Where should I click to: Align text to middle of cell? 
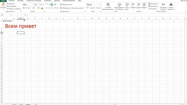[49, 5]
